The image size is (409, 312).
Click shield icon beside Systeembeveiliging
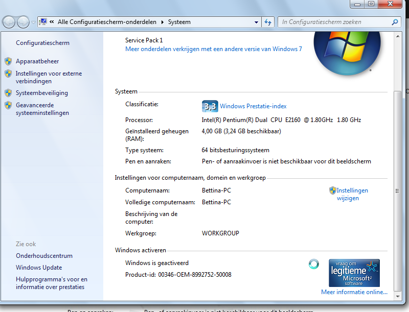click(x=8, y=93)
